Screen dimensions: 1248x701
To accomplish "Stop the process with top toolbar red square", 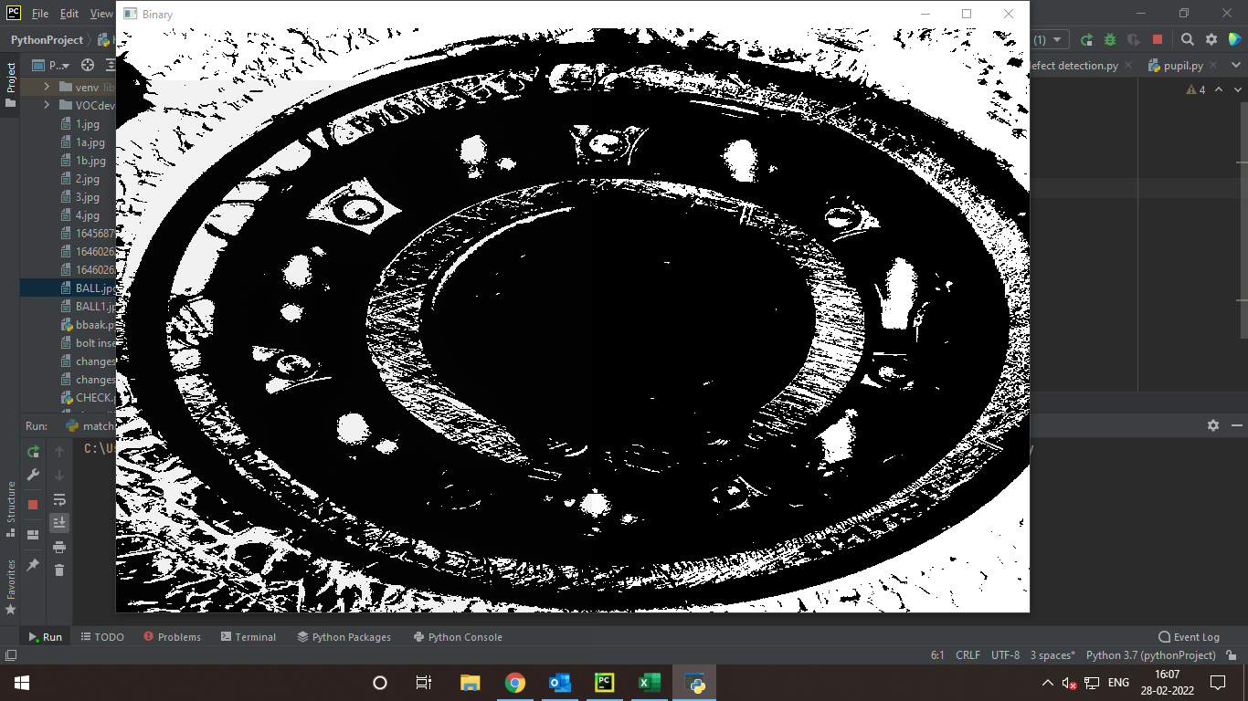I will point(1158,40).
